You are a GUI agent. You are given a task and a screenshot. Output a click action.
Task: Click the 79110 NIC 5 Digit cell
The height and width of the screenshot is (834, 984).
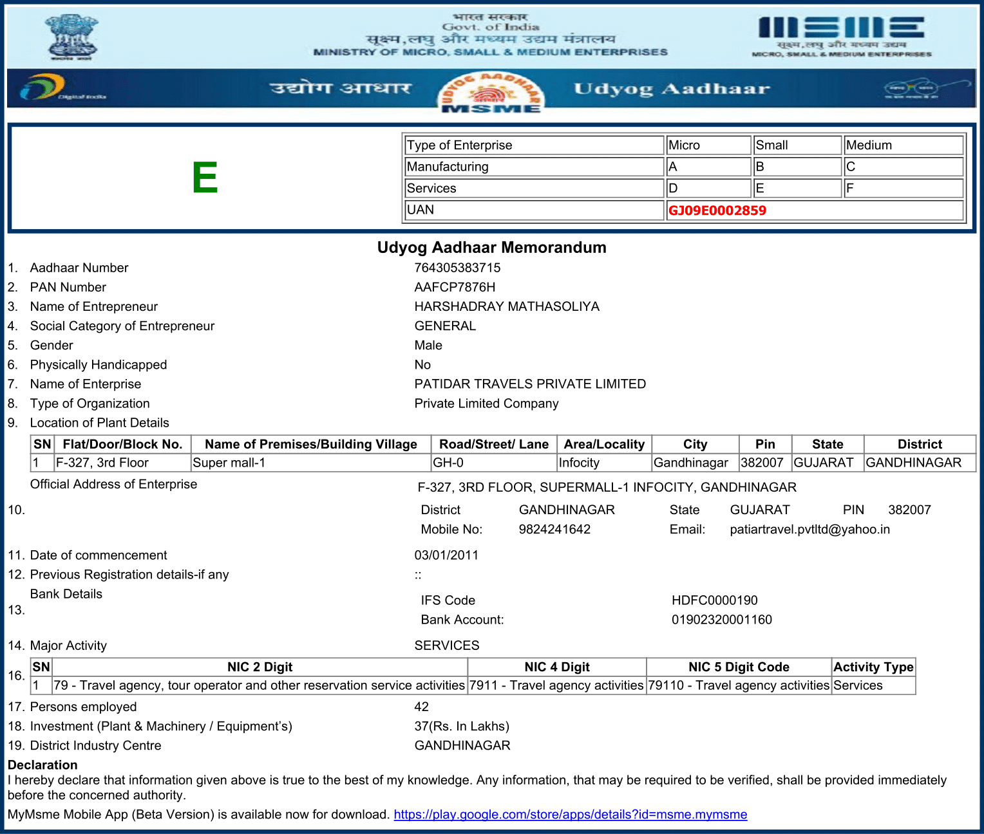[x=739, y=685]
